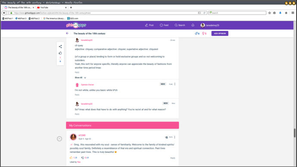
Task: Toggle reader view icon in the address bar
Action: [x=199, y=13]
